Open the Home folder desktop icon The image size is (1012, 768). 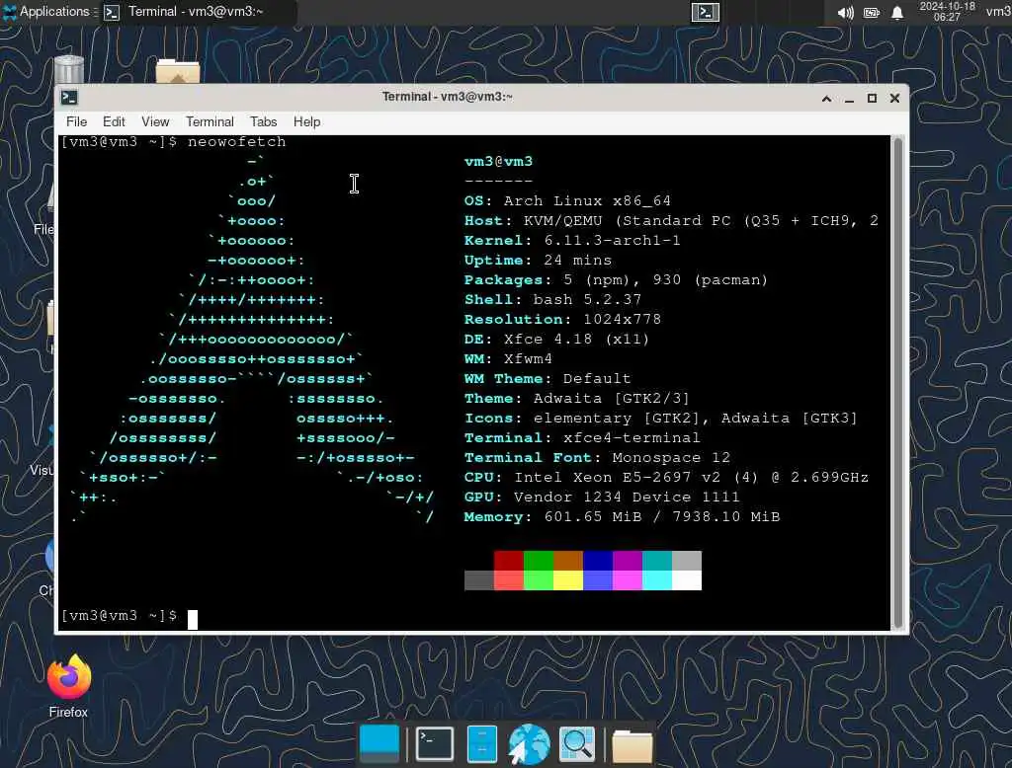178,71
